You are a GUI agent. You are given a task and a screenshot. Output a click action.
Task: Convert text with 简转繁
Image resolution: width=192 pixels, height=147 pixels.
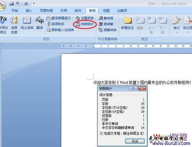coord(106,24)
